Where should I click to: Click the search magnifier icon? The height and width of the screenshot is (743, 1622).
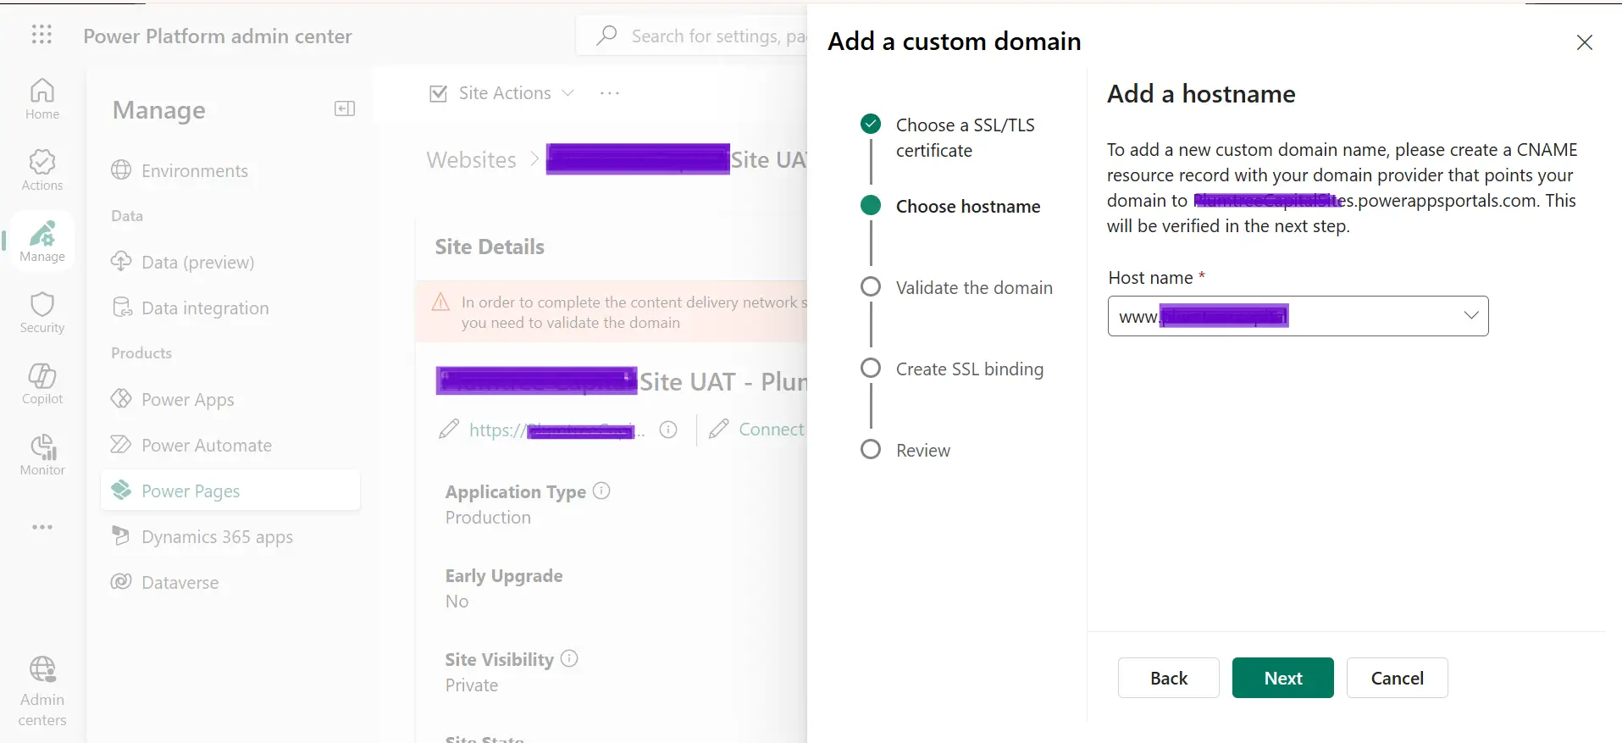[606, 36]
